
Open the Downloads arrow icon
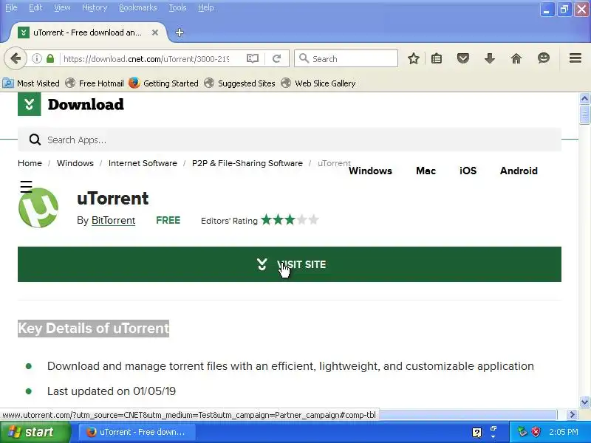click(x=490, y=58)
